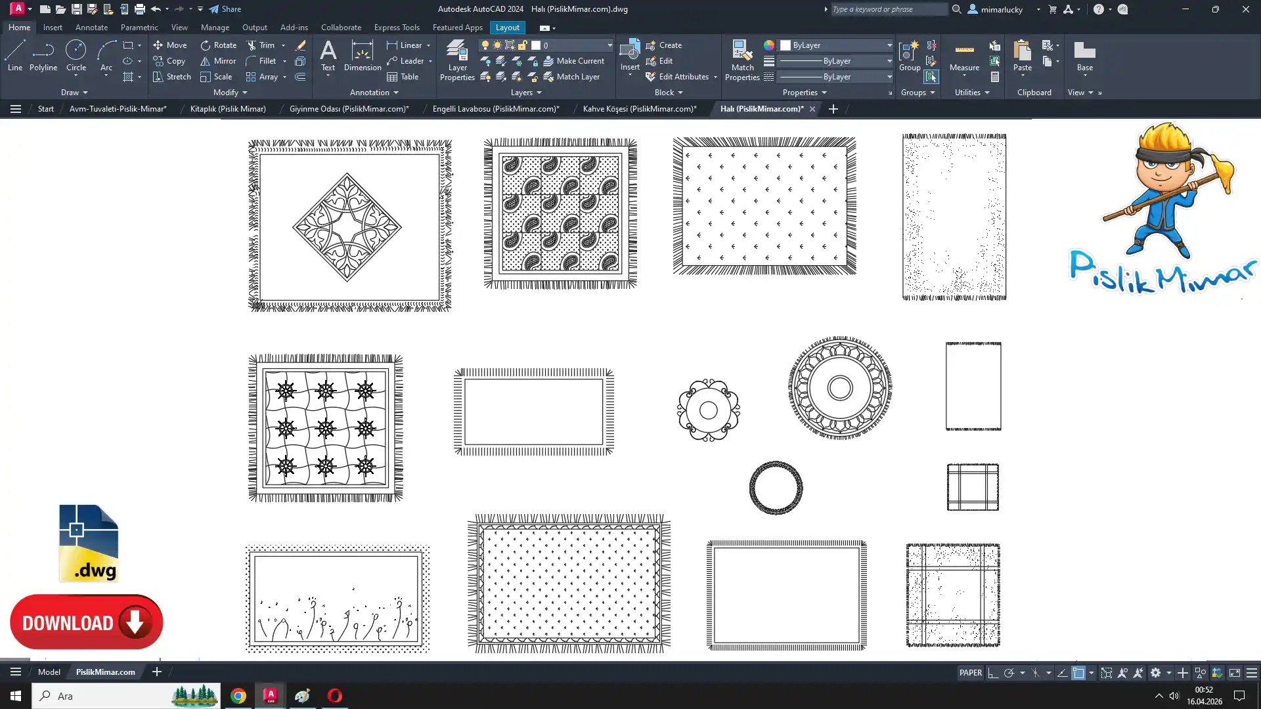Open Chrome from the Windows taskbar

tap(238, 696)
